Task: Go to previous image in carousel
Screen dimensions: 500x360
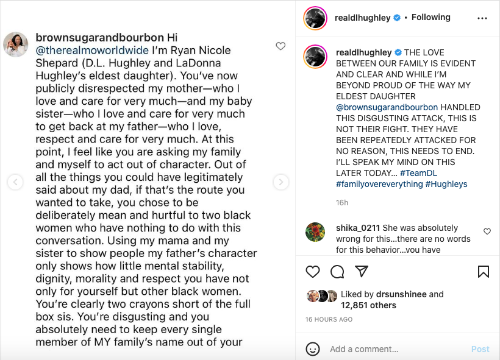Action: [15, 182]
